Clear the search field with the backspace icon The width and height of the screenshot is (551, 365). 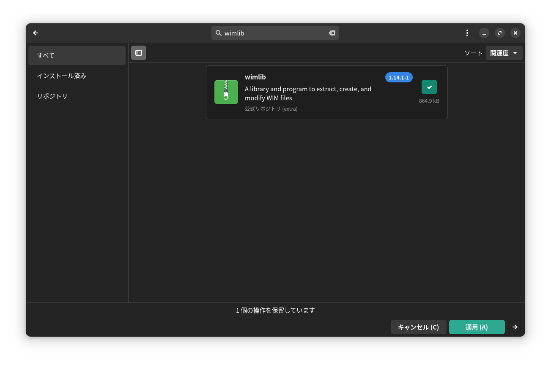332,33
